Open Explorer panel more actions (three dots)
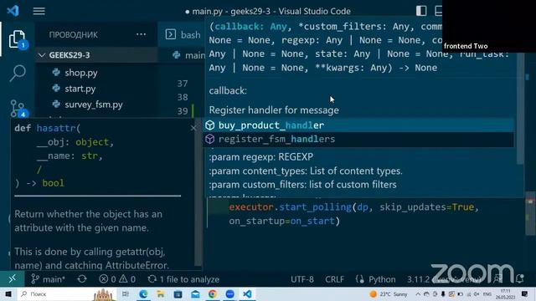536x301 pixels. point(141,34)
